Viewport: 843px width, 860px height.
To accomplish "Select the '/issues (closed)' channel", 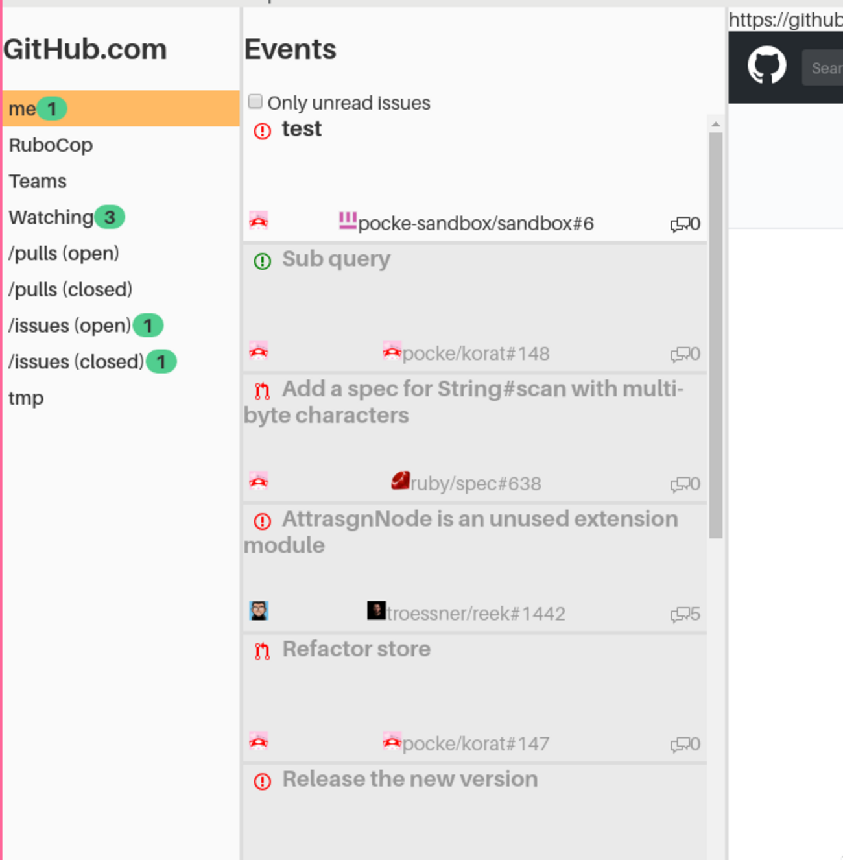I will pyautogui.click(x=76, y=362).
